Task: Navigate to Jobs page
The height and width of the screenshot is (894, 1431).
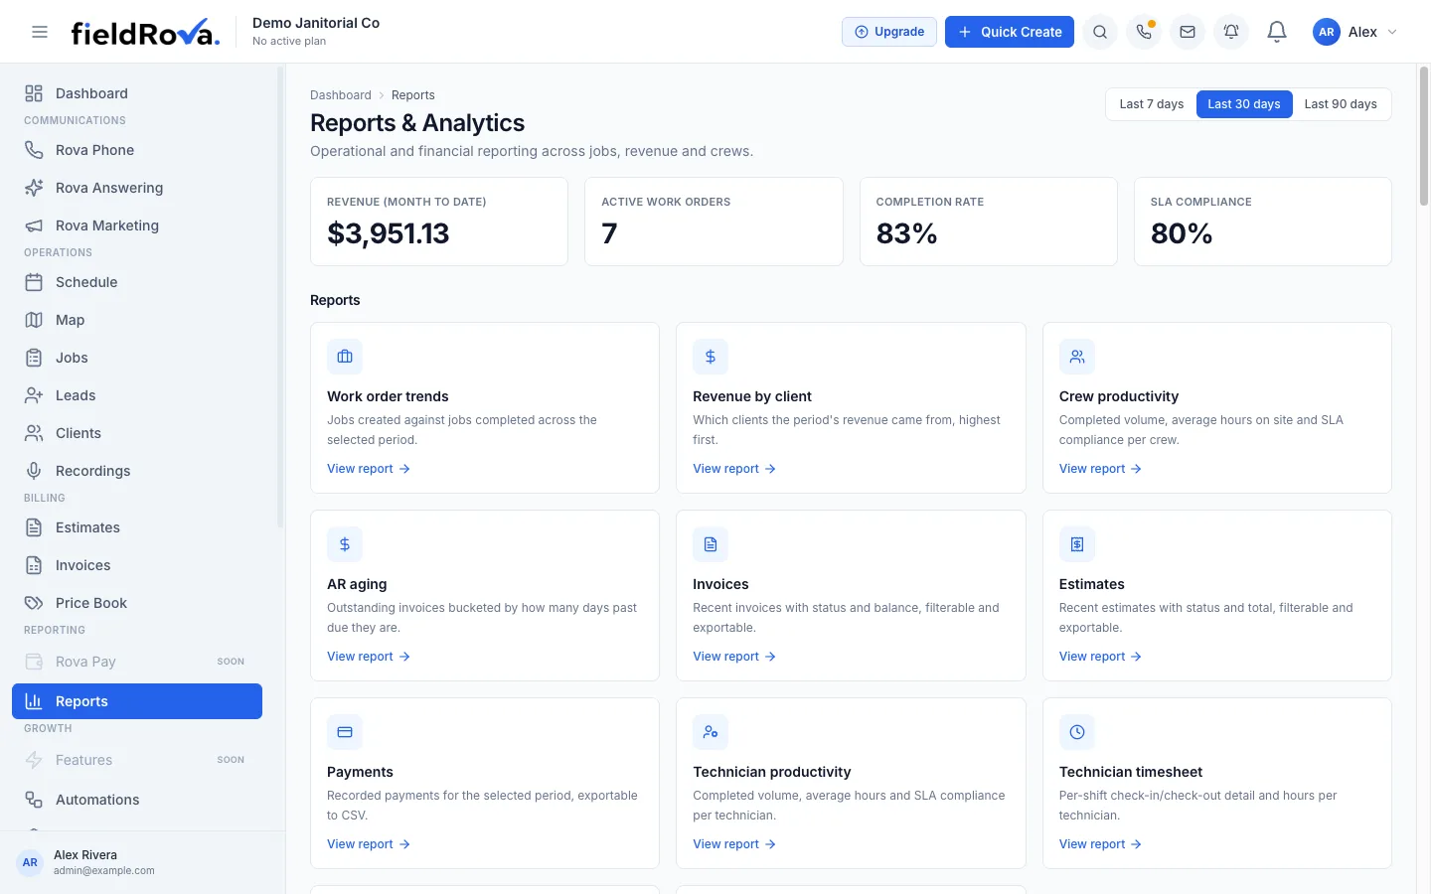Action: coord(137,358)
